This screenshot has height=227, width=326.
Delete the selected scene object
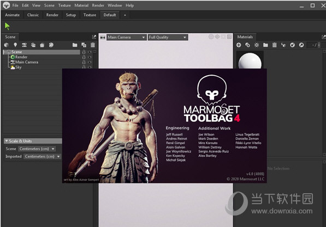coord(93,45)
